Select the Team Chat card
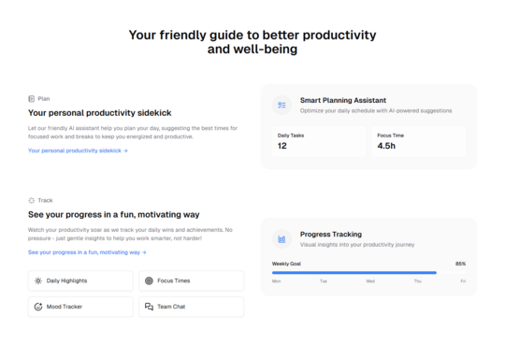The height and width of the screenshot is (345, 505). (192, 307)
